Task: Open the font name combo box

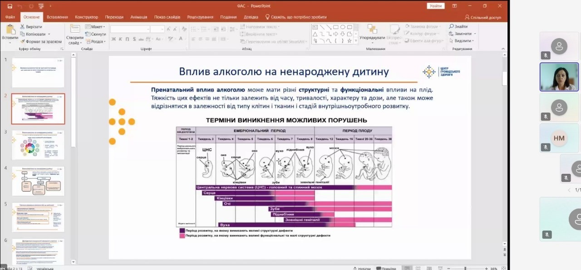Action: (130, 29)
